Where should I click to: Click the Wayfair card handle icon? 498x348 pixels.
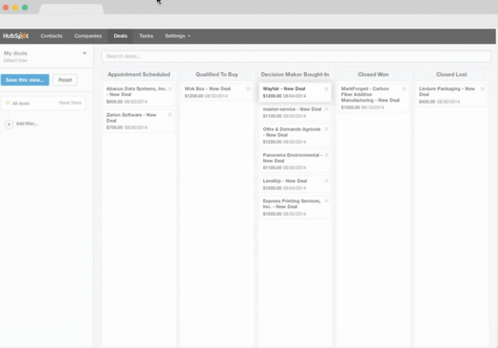[326, 89]
